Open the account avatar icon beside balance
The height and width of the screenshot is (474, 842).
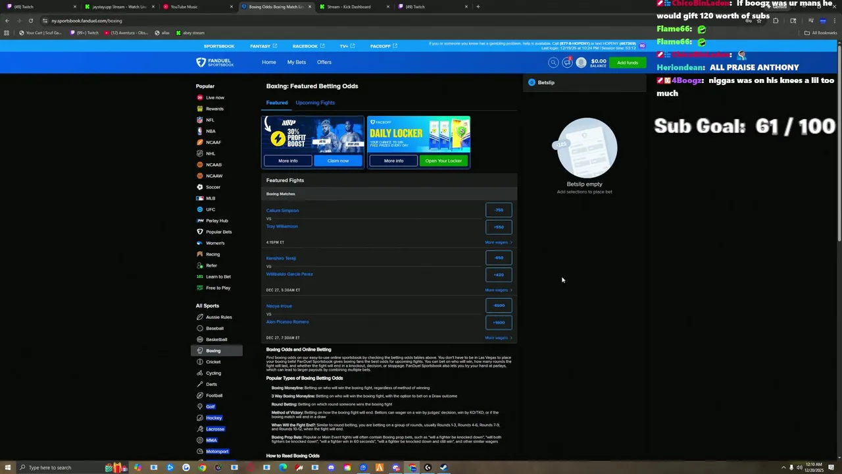(x=581, y=63)
